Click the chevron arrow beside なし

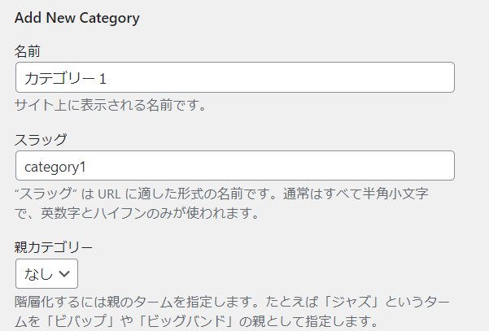coord(63,273)
